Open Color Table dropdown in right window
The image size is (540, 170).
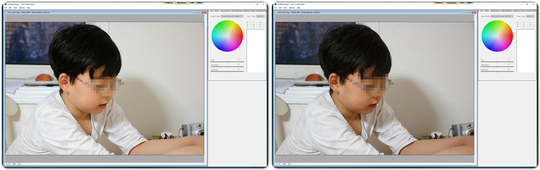coord(530,16)
